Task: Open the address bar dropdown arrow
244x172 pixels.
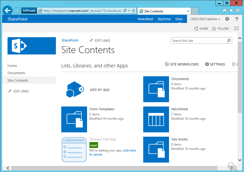Action: tap(129, 11)
